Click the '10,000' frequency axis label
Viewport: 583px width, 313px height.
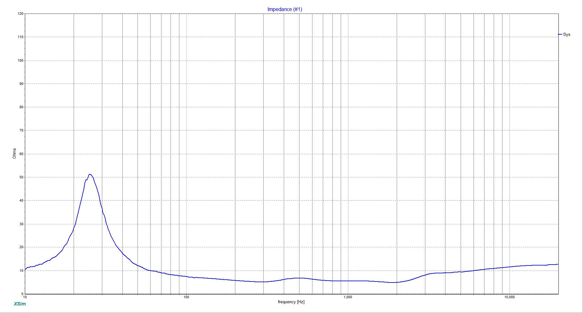pyautogui.click(x=510, y=297)
